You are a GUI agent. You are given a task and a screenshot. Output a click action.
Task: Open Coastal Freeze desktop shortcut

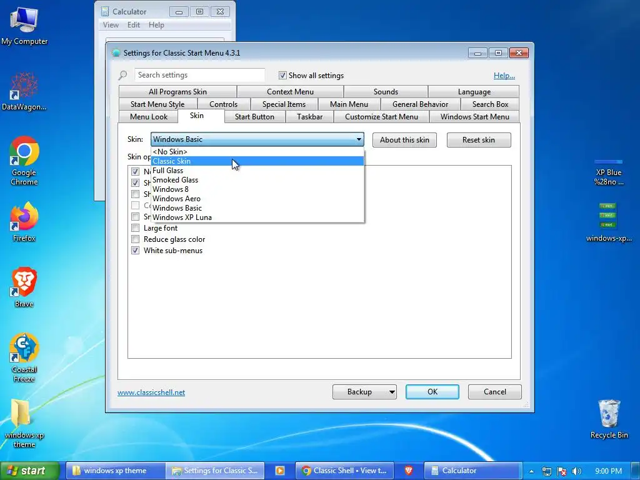click(24, 357)
